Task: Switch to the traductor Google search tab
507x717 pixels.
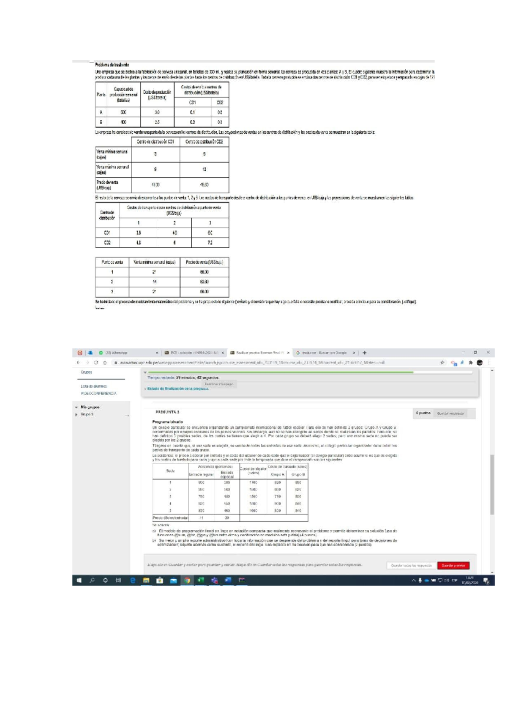Action: [325, 353]
